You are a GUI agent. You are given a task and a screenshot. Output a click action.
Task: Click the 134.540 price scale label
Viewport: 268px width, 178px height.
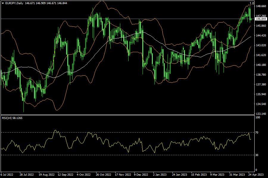tap(261, 104)
